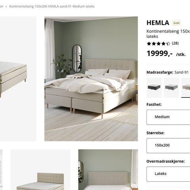Choose the Sand-91 mattress color swatch

click(x=186, y=87)
